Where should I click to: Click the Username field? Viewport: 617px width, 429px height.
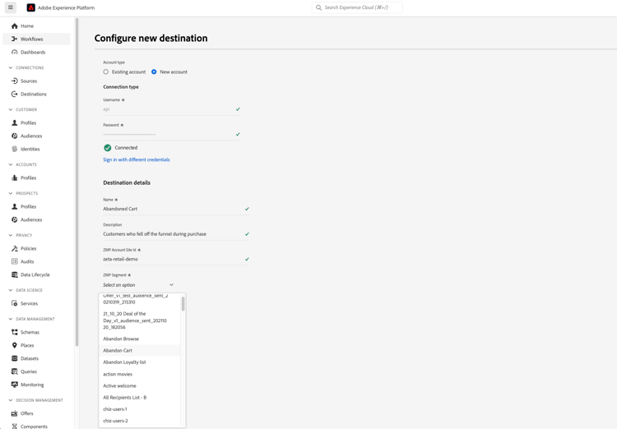tap(172, 109)
